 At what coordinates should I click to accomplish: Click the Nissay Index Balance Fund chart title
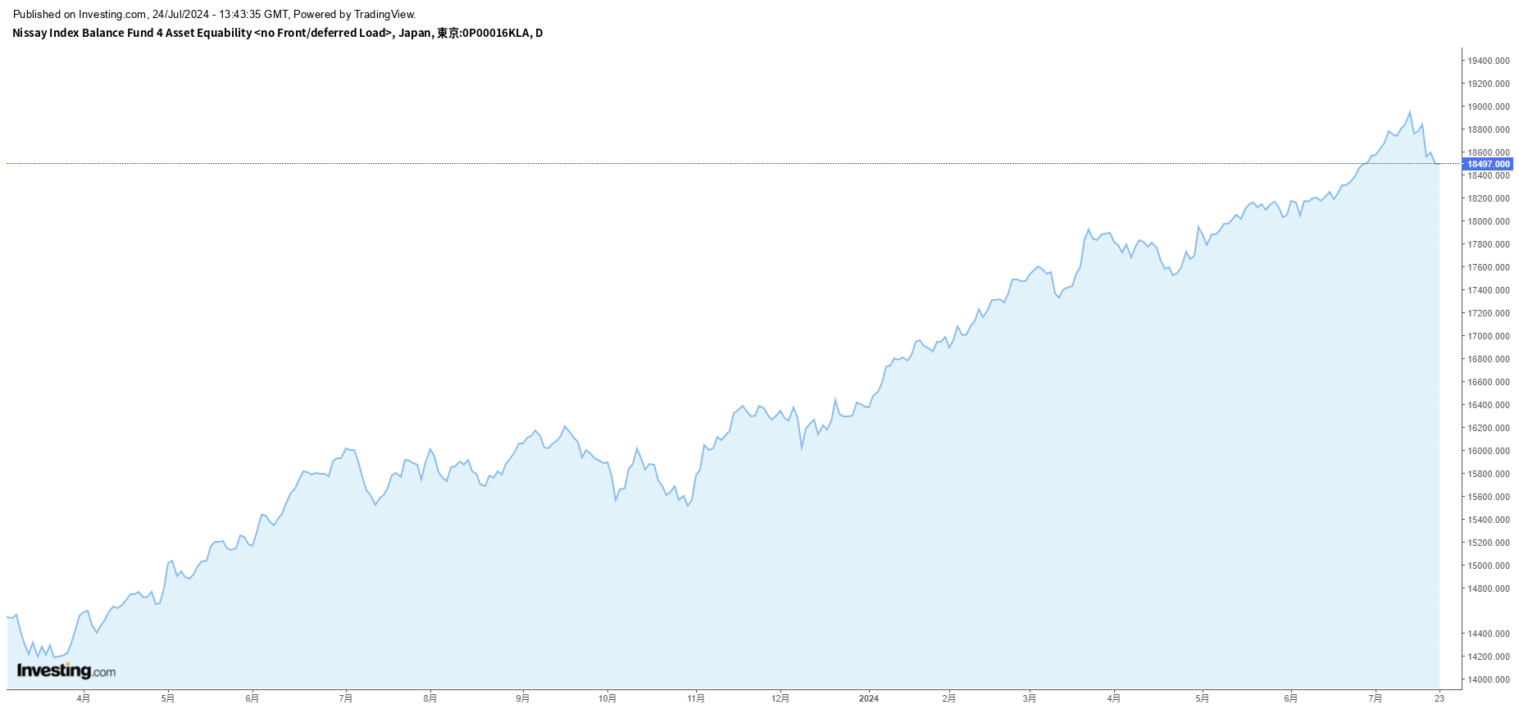pos(277,33)
